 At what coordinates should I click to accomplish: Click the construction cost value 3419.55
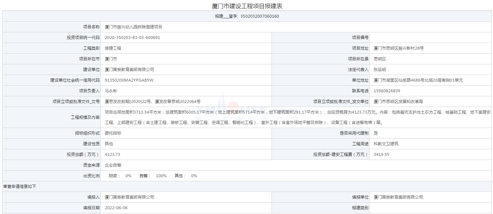click(x=381, y=154)
